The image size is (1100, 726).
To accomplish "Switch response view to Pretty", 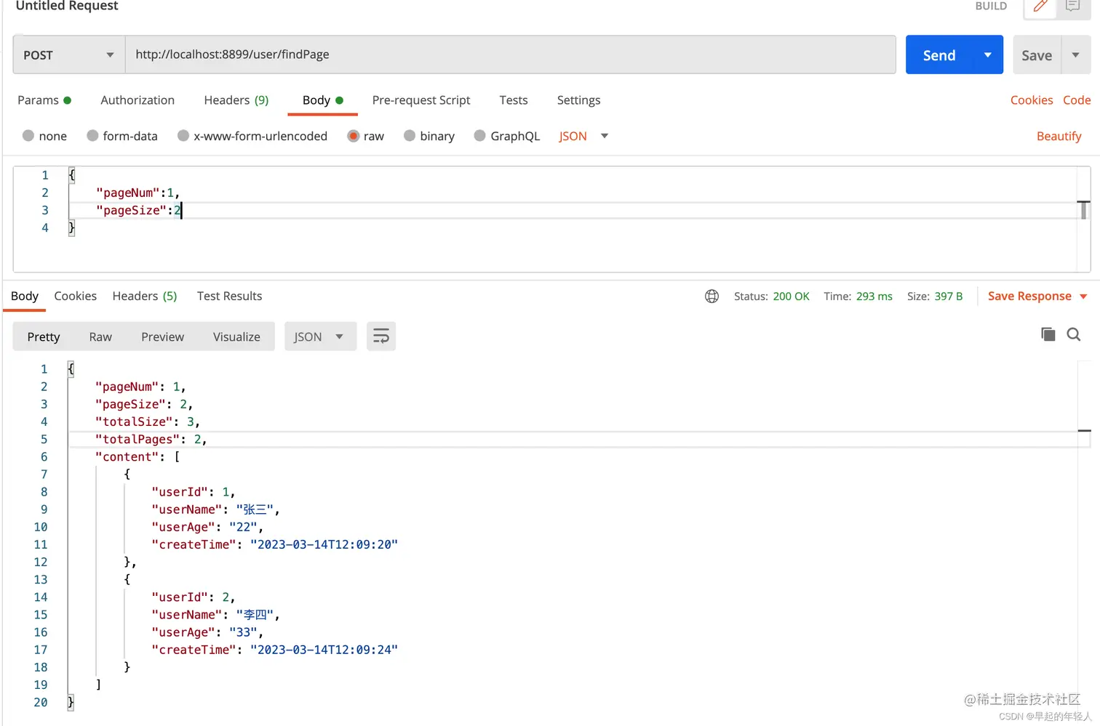I will click(44, 336).
